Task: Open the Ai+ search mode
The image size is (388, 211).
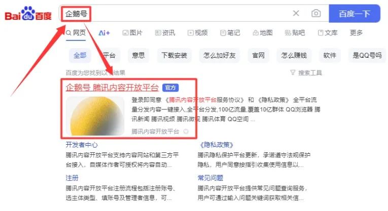Action: pyautogui.click(x=104, y=33)
